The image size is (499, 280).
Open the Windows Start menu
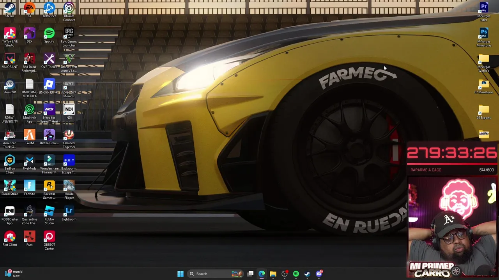pyautogui.click(x=180, y=274)
